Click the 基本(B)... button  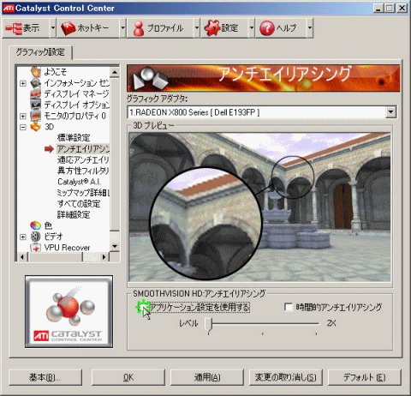click(45, 377)
